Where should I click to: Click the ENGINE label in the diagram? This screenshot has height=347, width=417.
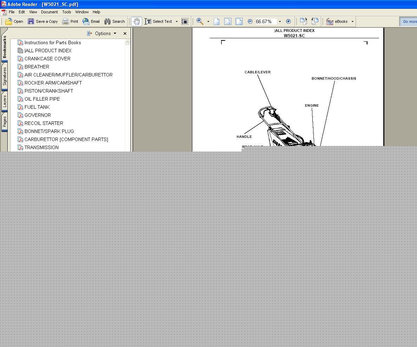point(312,106)
